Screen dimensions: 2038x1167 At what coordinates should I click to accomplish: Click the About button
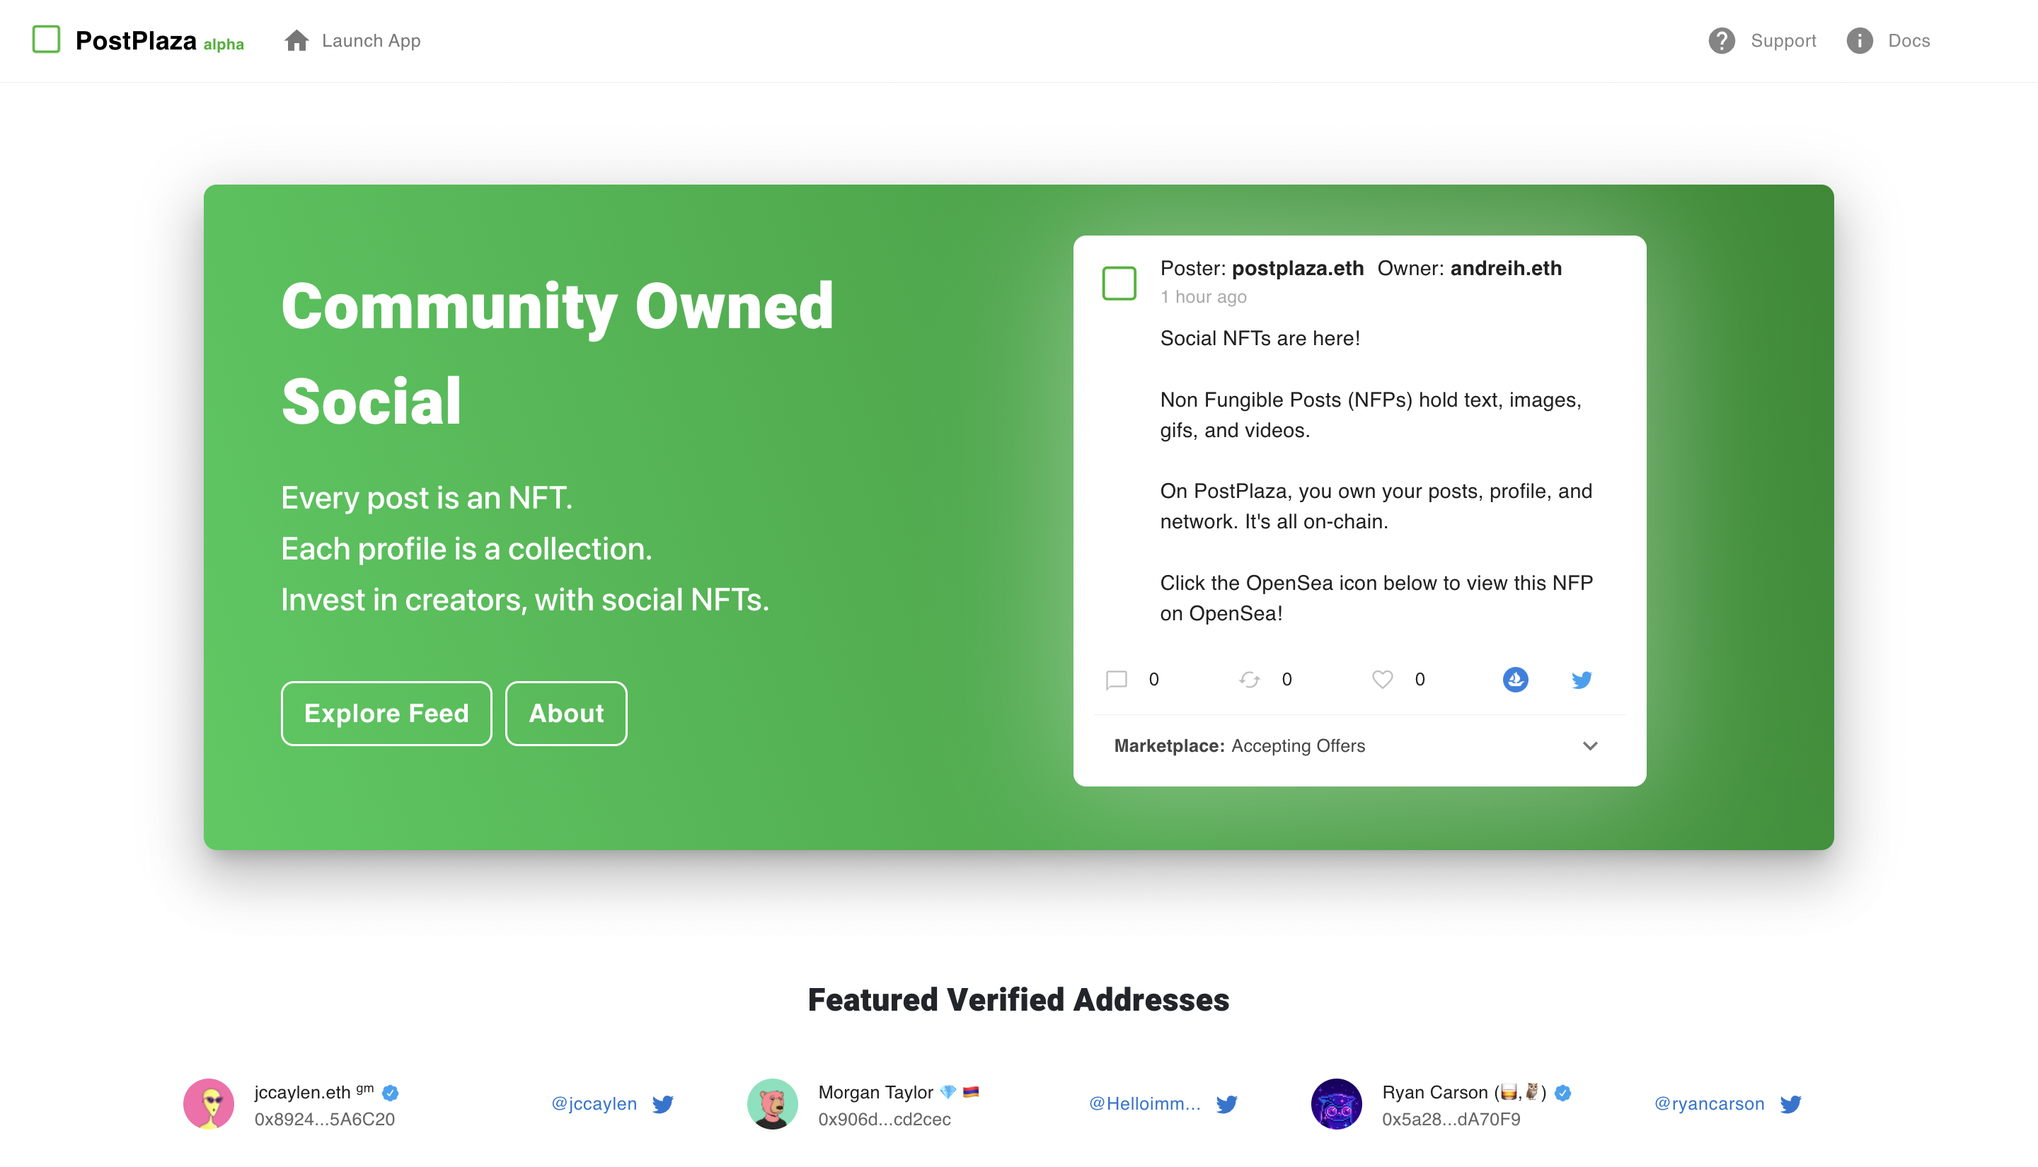tap(566, 714)
